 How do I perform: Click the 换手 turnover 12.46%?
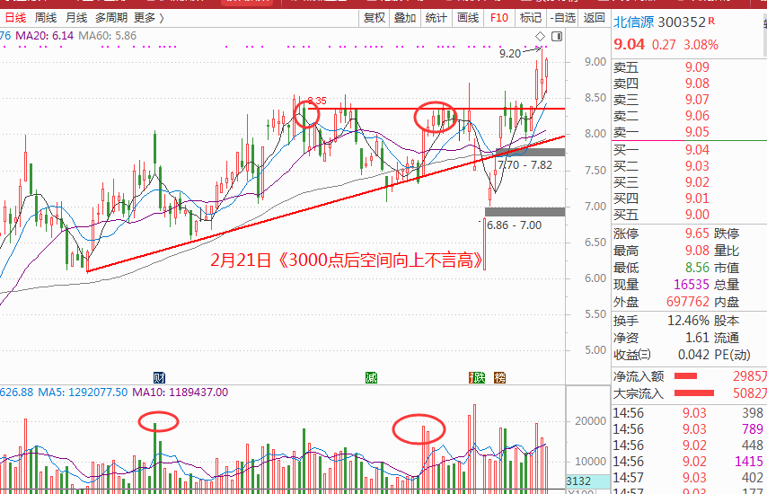688,321
